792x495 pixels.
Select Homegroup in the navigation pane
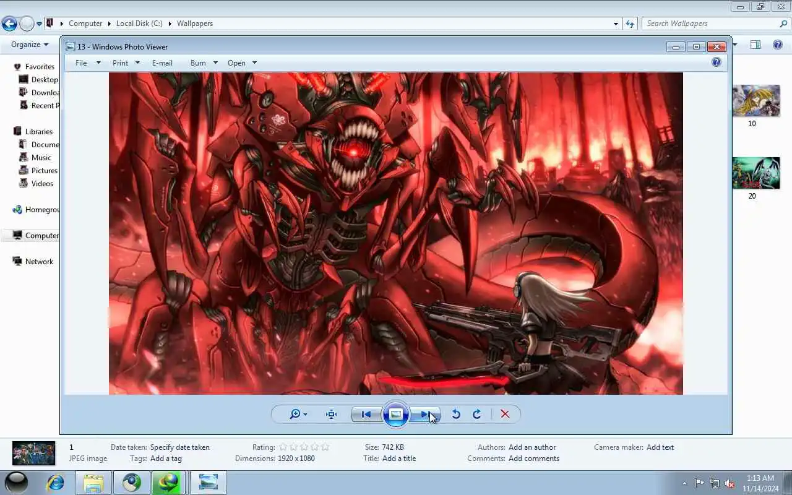pos(42,209)
